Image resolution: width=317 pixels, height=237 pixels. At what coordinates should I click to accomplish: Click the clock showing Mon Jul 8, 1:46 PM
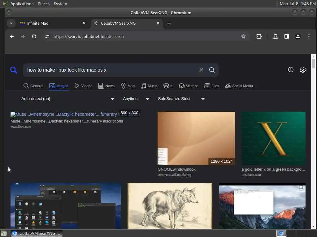click(297, 4)
